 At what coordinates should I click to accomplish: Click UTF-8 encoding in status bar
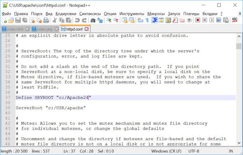(x=194, y=151)
